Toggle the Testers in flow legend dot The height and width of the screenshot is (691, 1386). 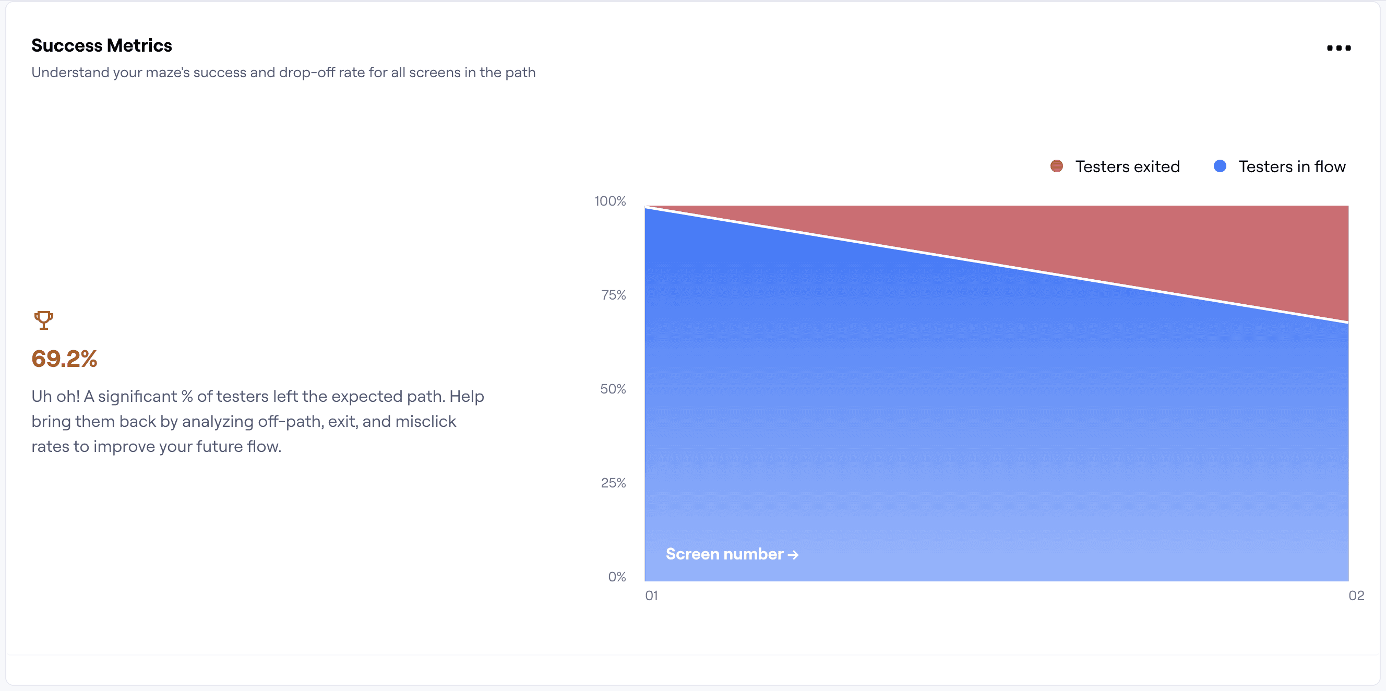1220,166
